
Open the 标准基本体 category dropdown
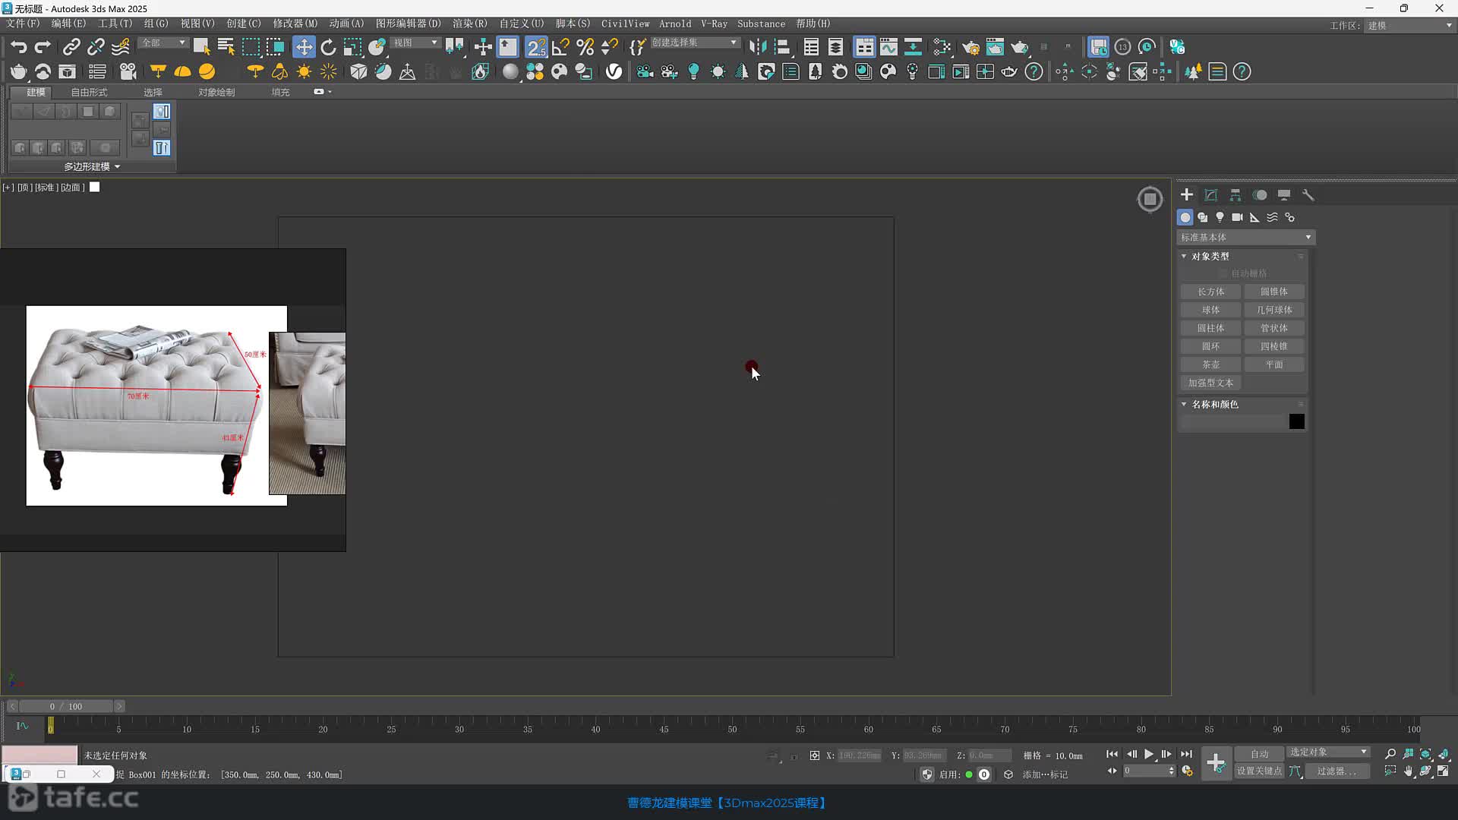click(x=1245, y=238)
